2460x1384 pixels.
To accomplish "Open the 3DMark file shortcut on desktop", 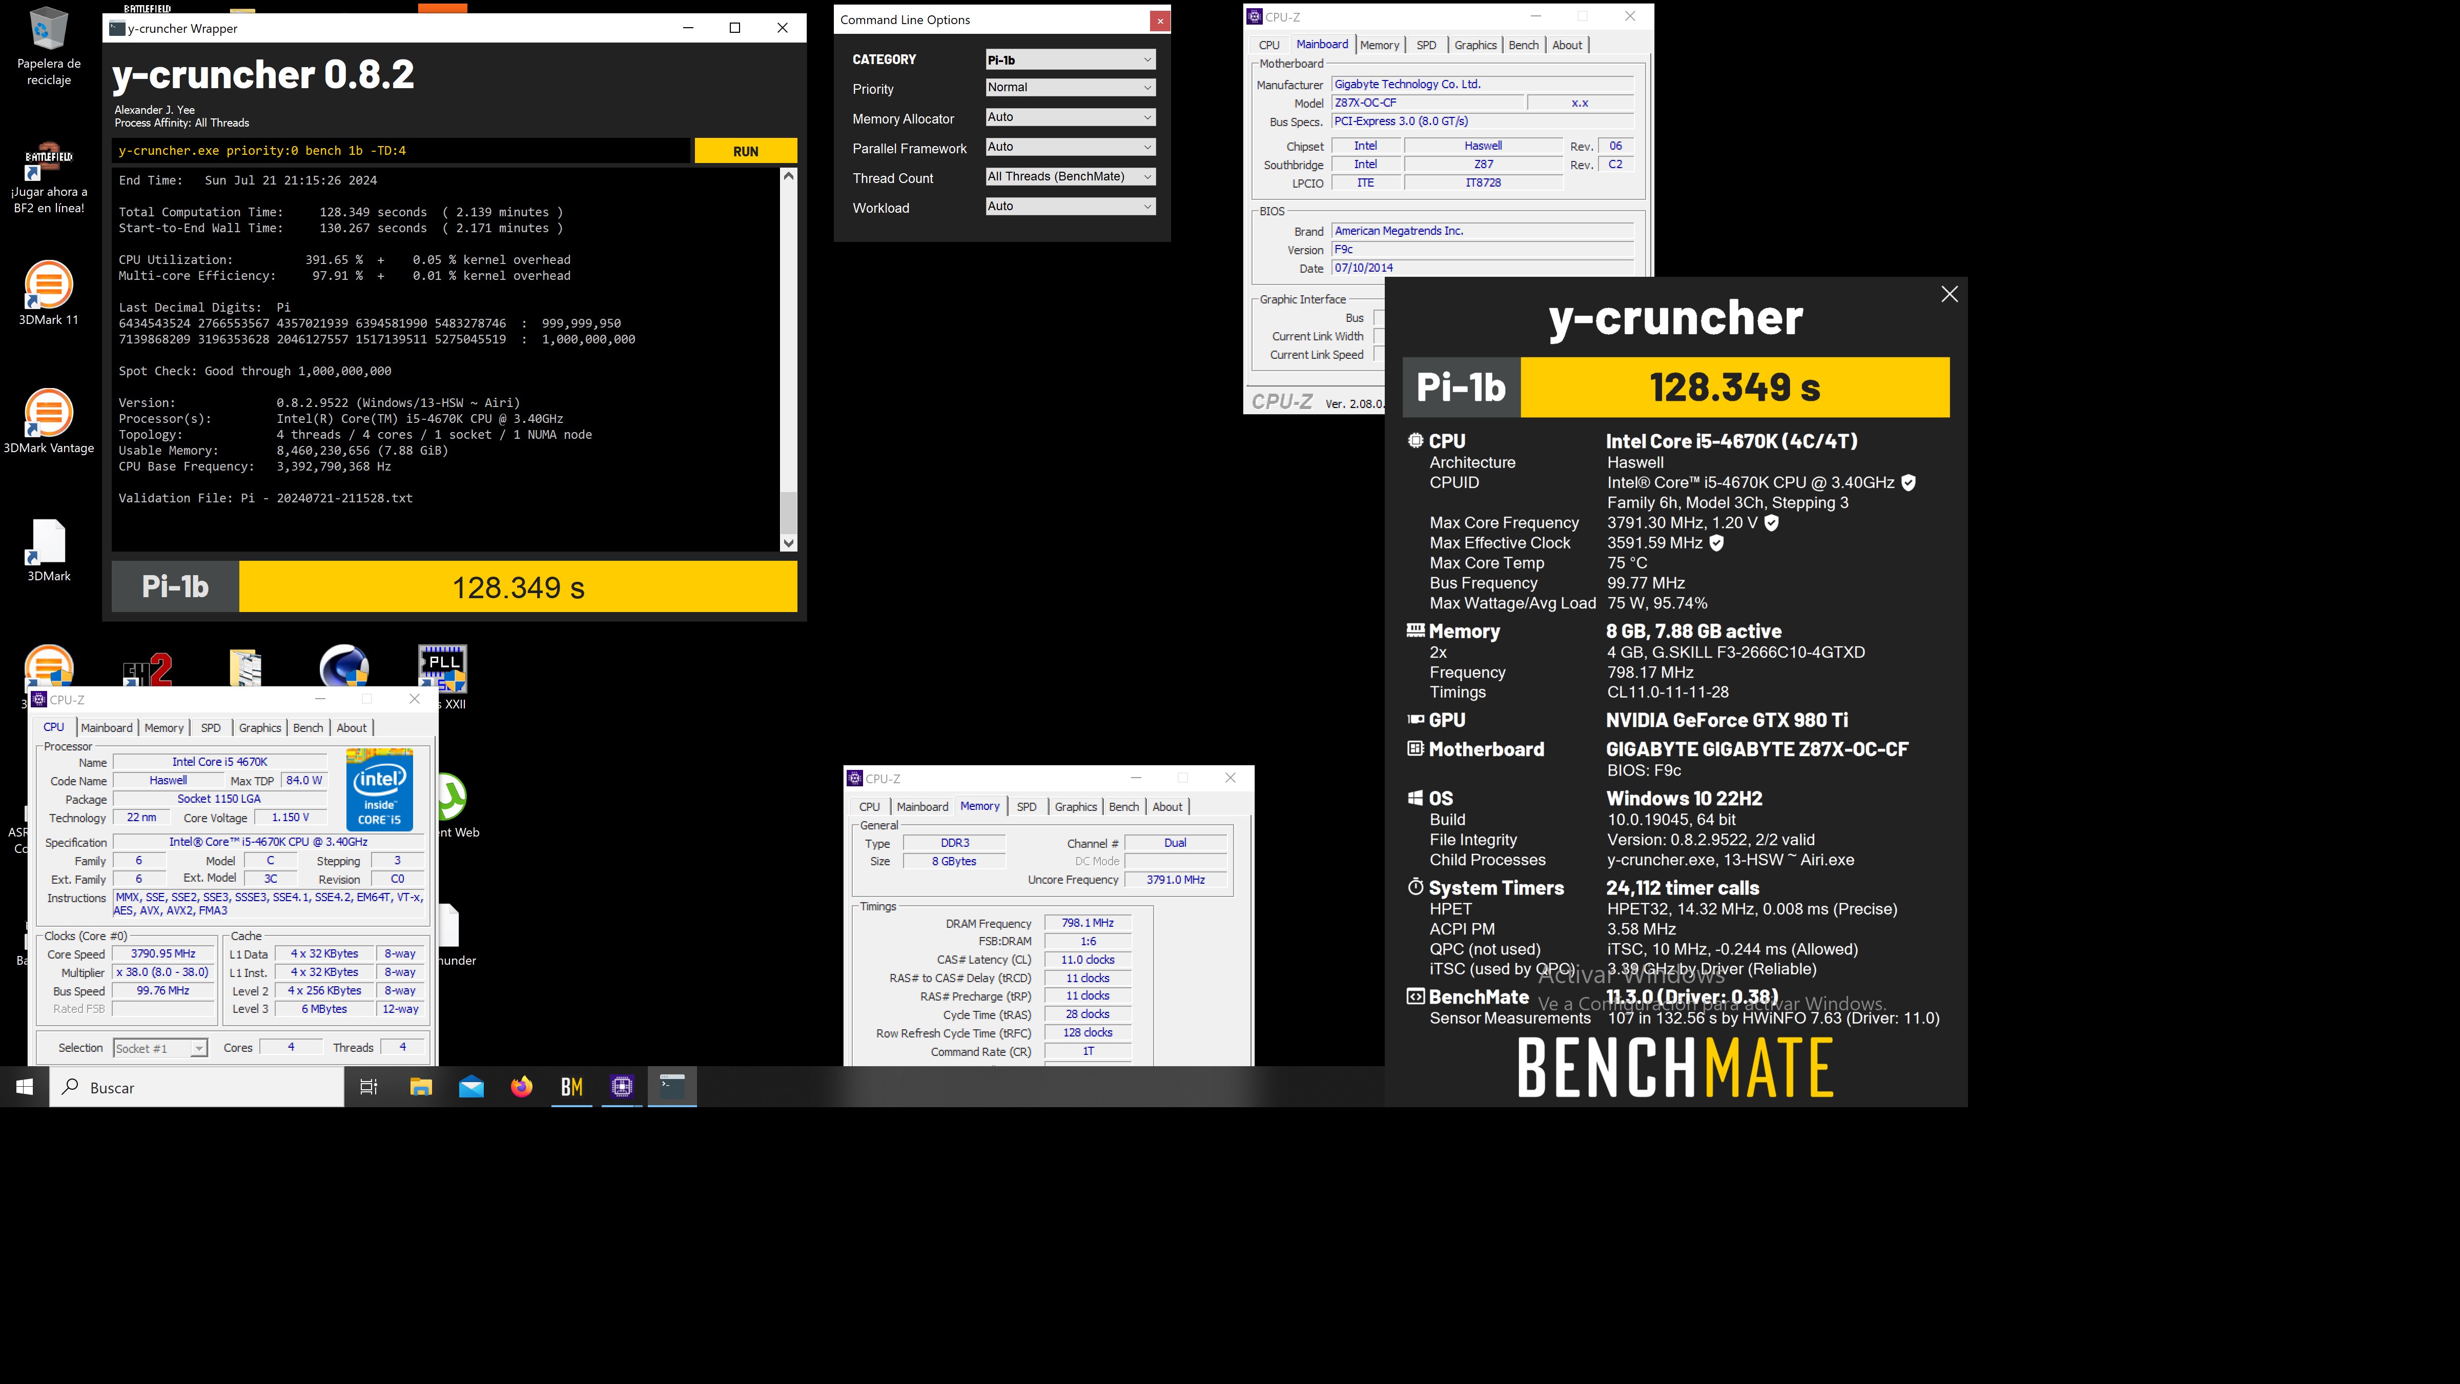I will coord(49,549).
